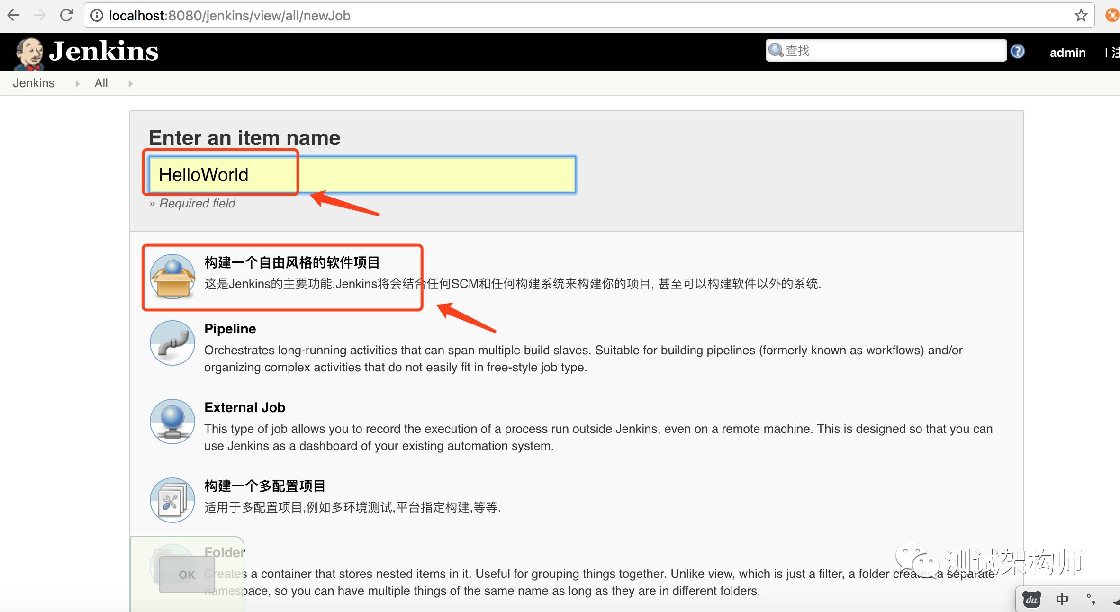Open the All view breadcrumb link
The height and width of the screenshot is (612, 1120).
(101, 83)
